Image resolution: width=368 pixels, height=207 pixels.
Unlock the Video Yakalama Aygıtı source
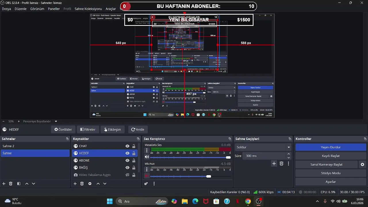click(x=134, y=175)
